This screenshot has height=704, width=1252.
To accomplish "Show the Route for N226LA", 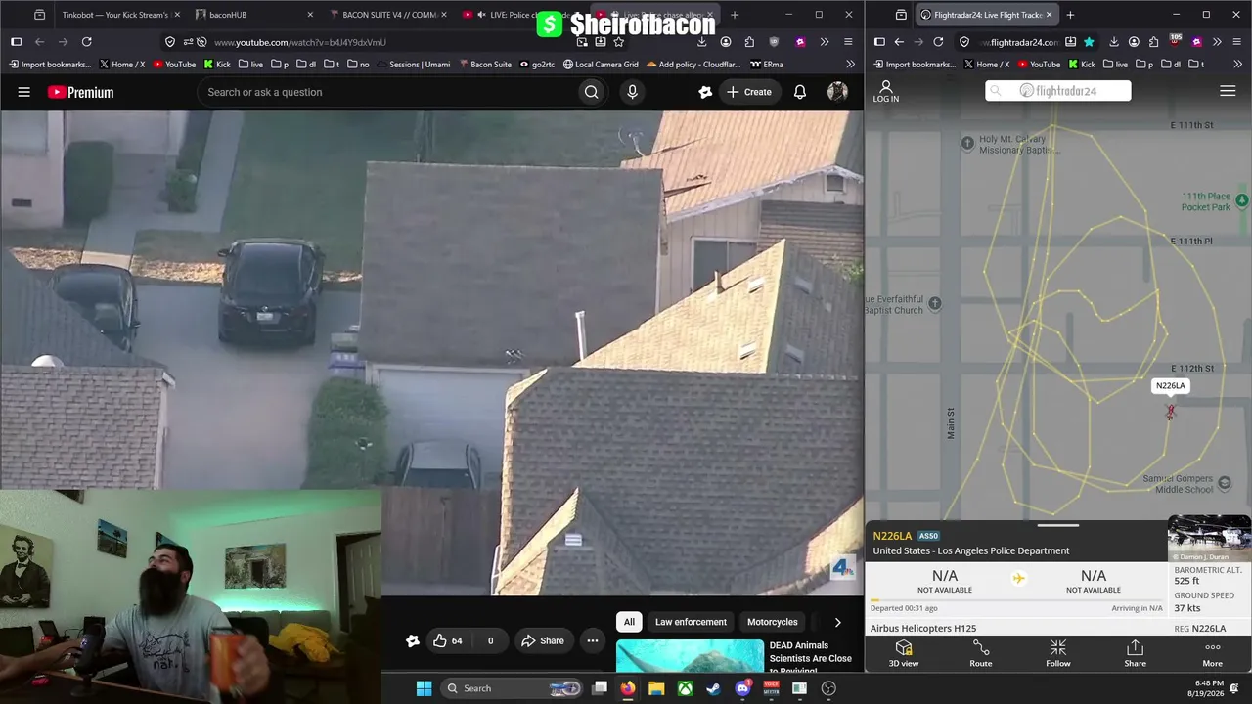I will [981, 653].
